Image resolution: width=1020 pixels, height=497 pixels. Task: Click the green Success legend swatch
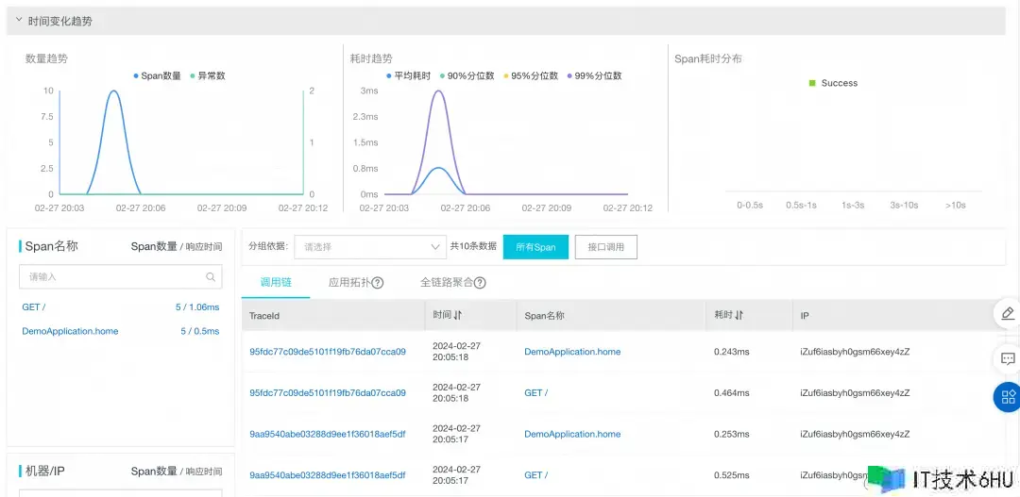(812, 83)
